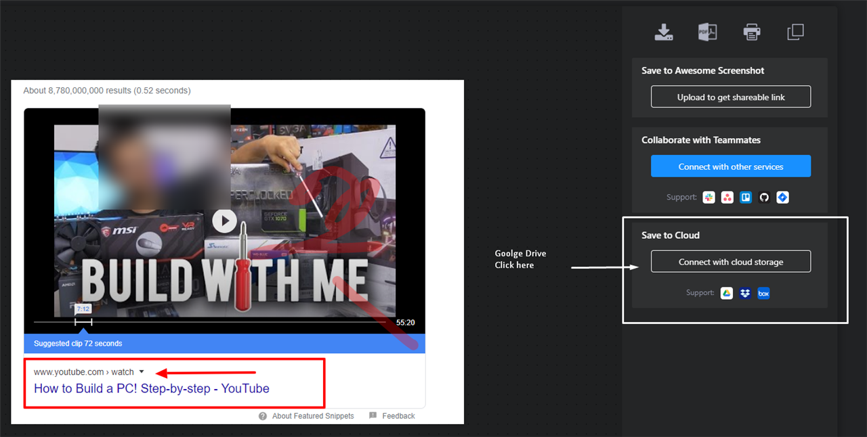
Task: Select the Jira support icon
Action: coord(783,198)
